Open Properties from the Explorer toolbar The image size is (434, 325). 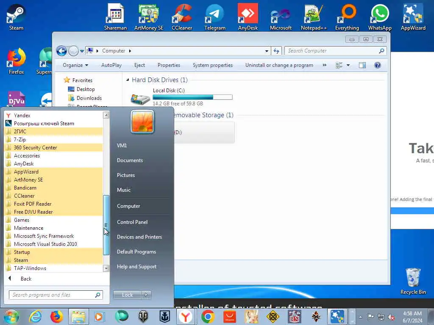169,65
